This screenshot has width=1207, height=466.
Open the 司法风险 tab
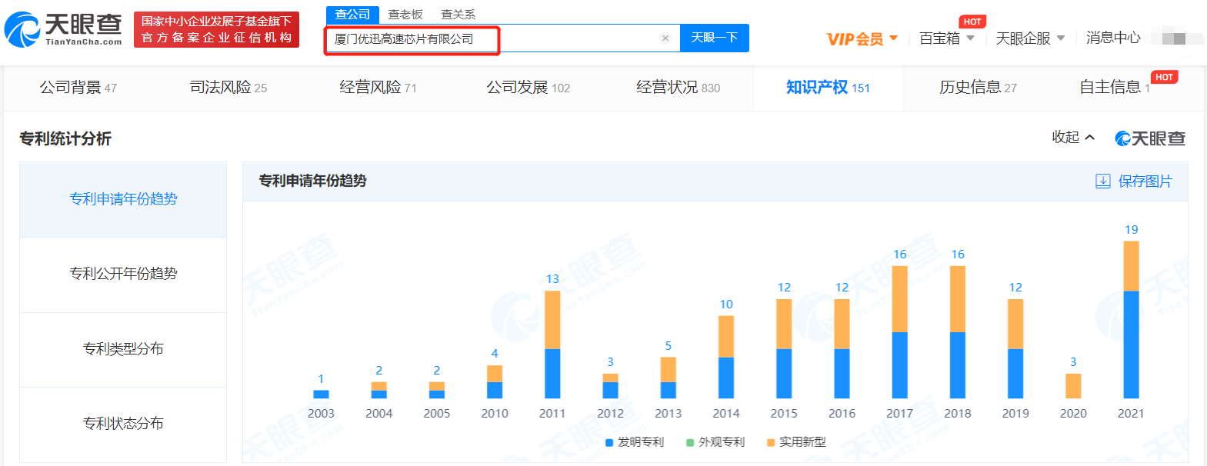tap(228, 88)
